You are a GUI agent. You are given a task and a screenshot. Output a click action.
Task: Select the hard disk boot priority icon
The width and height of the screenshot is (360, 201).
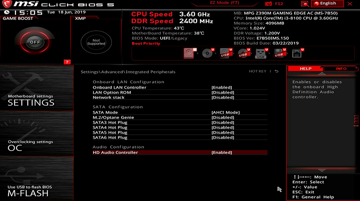(190, 53)
